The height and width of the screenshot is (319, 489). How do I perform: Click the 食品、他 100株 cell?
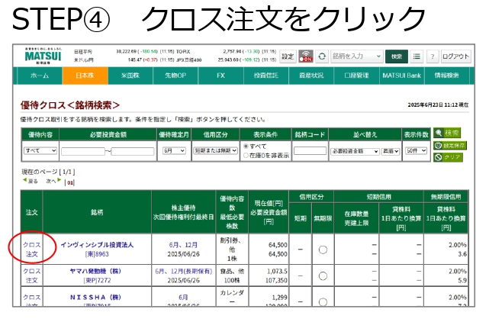tap(232, 275)
